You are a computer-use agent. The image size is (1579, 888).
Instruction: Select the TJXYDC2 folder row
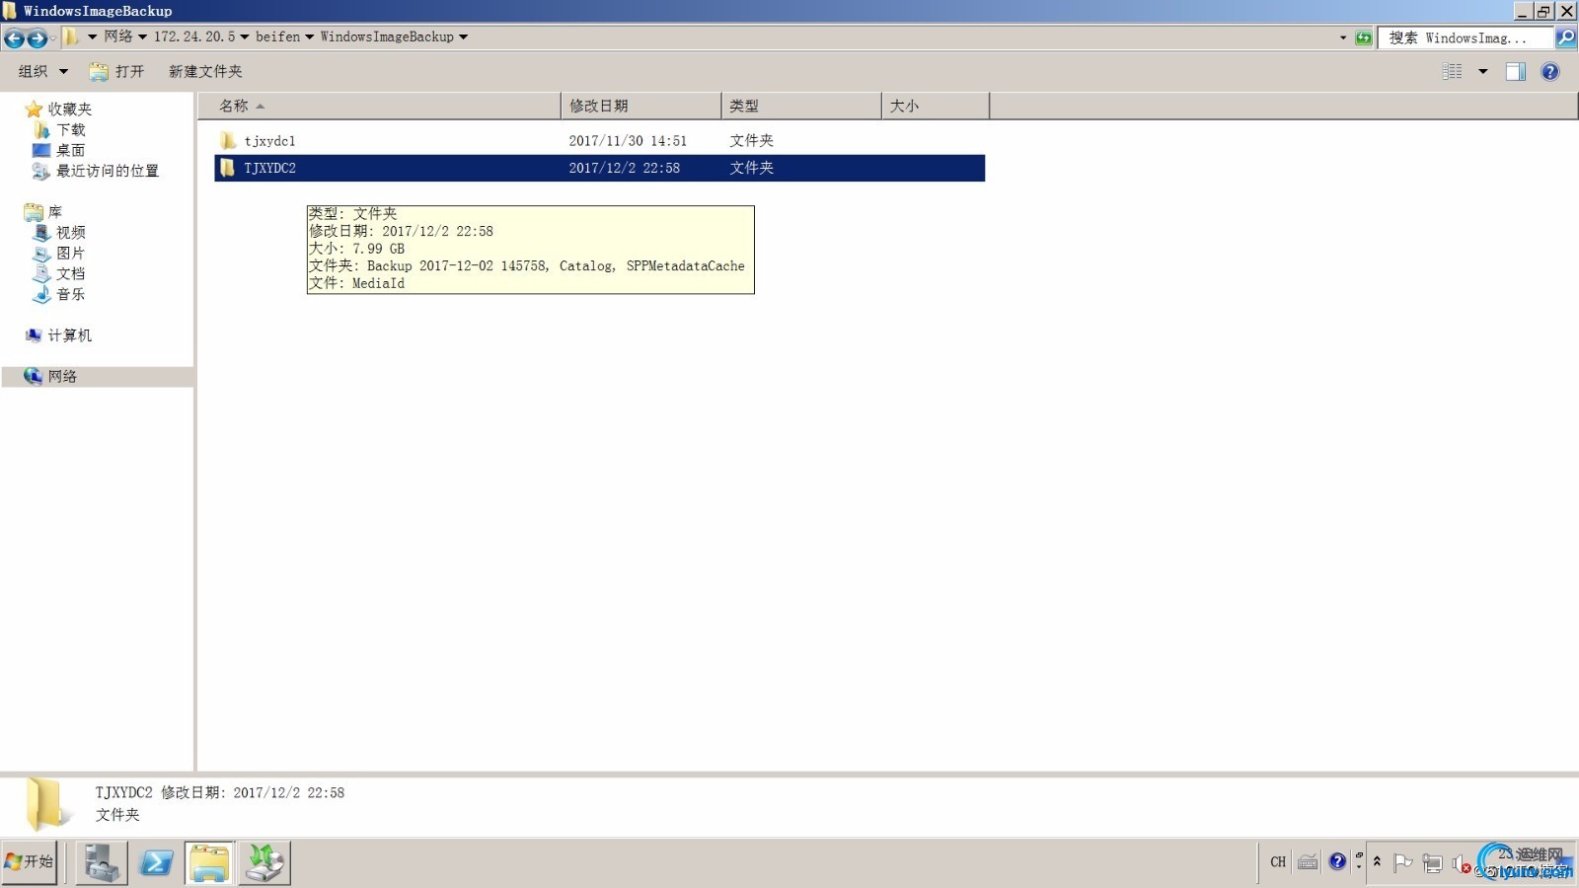coord(599,168)
